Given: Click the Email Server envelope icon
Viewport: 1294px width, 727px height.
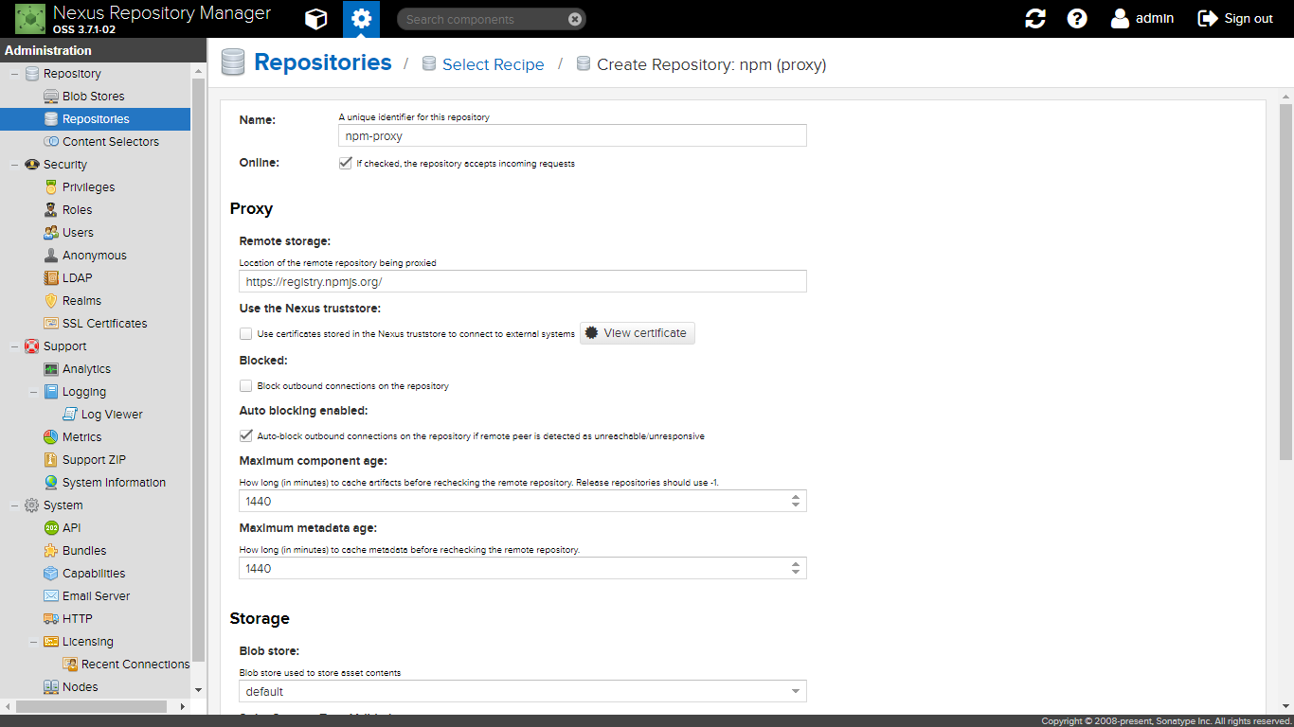Looking at the screenshot, I should tap(51, 596).
